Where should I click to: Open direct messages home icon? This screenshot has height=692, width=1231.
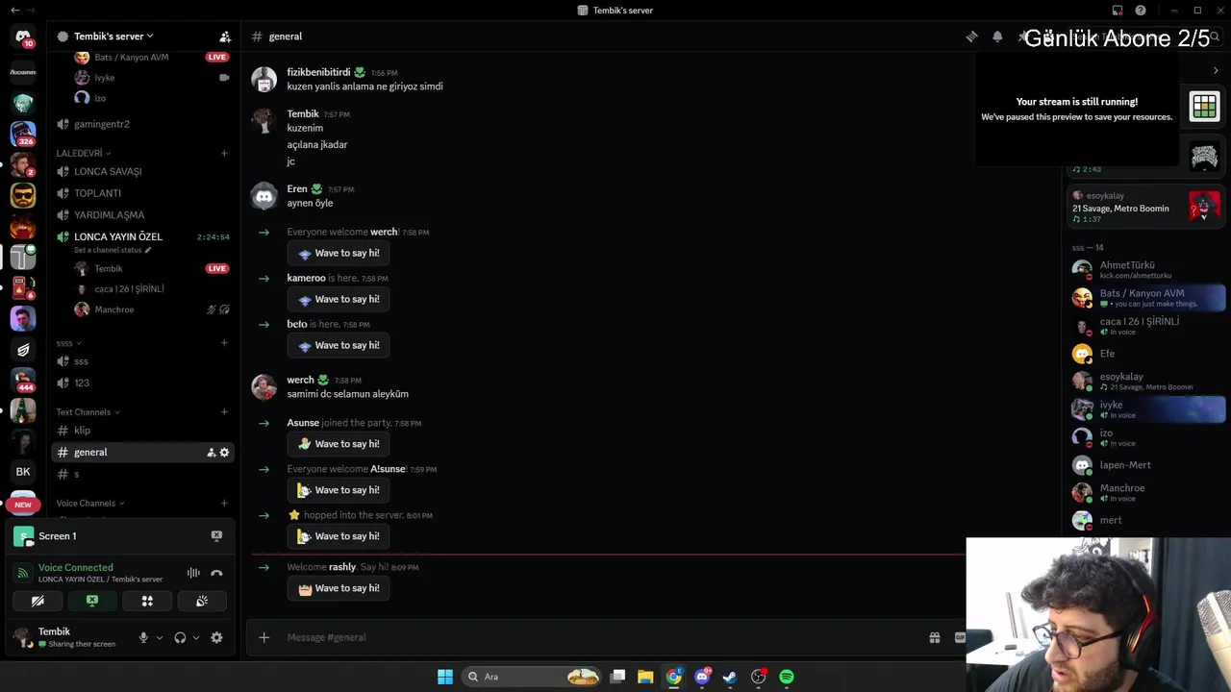(x=23, y=37)
